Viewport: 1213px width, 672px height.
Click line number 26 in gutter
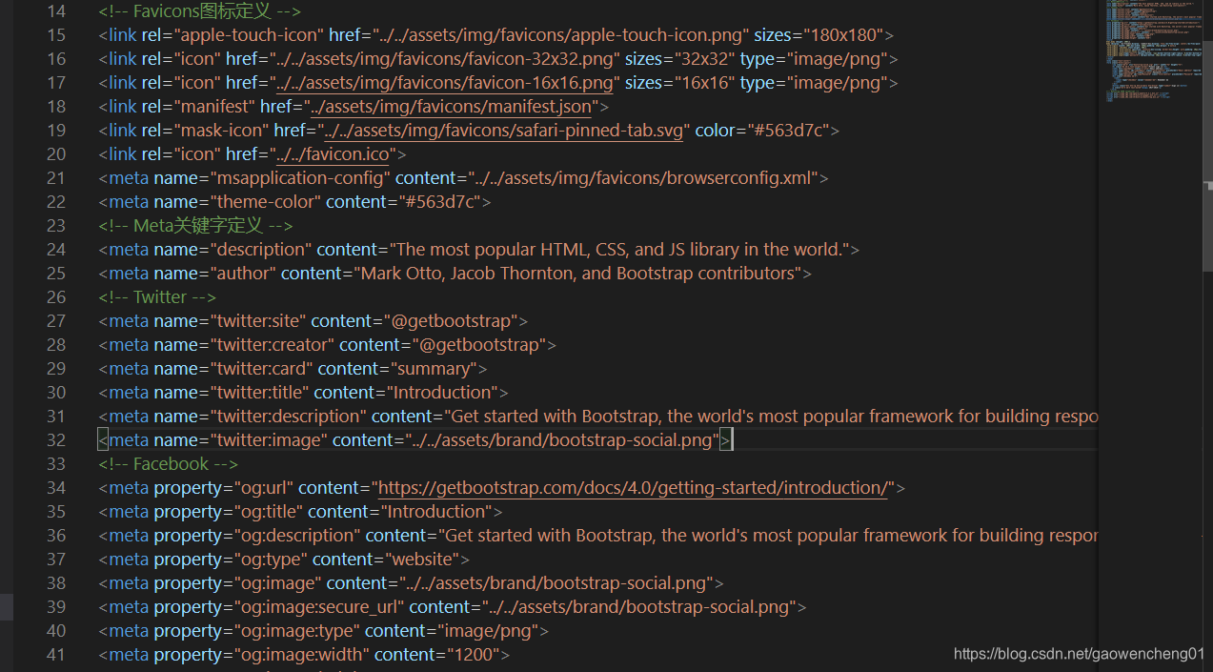pyautogui.click(x=56, y=297)
